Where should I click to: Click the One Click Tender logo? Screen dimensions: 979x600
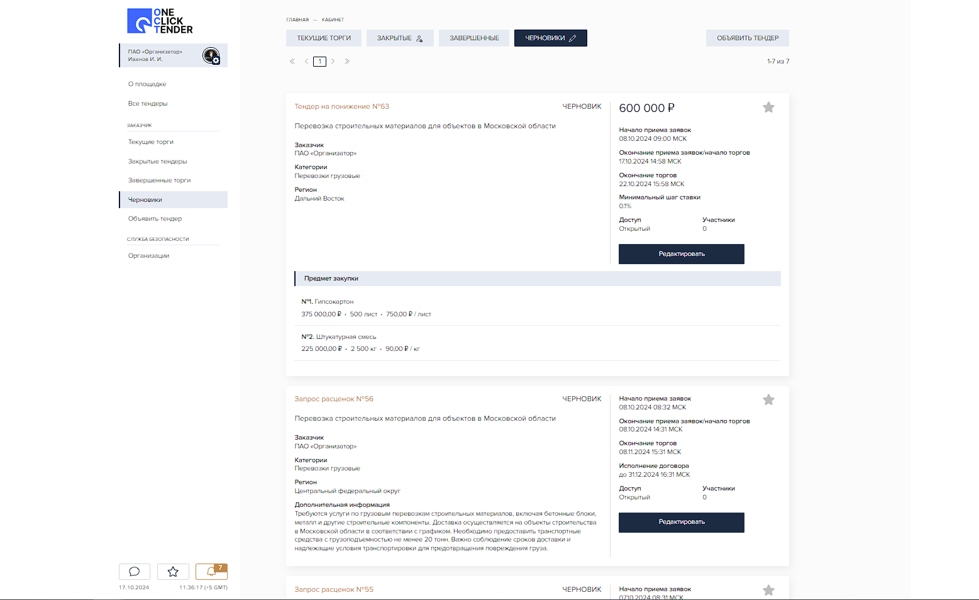click(x=160, y=21)
